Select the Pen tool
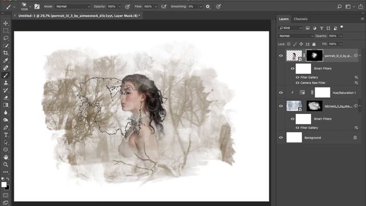366x206 pixels. click(6, 128)
